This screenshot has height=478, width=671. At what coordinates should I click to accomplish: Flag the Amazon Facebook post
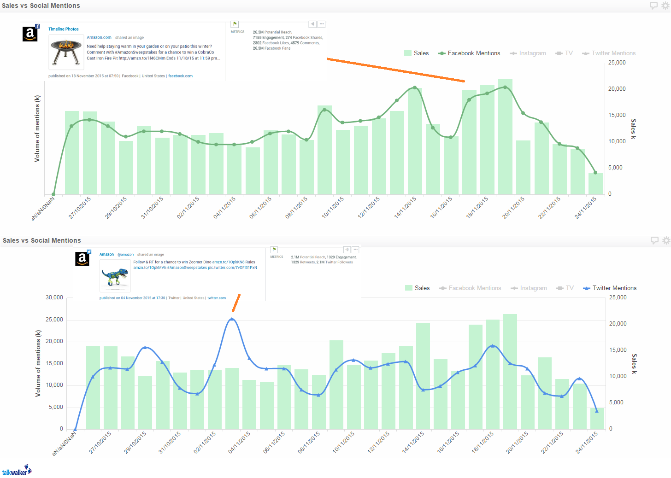(x=235, y=24)
